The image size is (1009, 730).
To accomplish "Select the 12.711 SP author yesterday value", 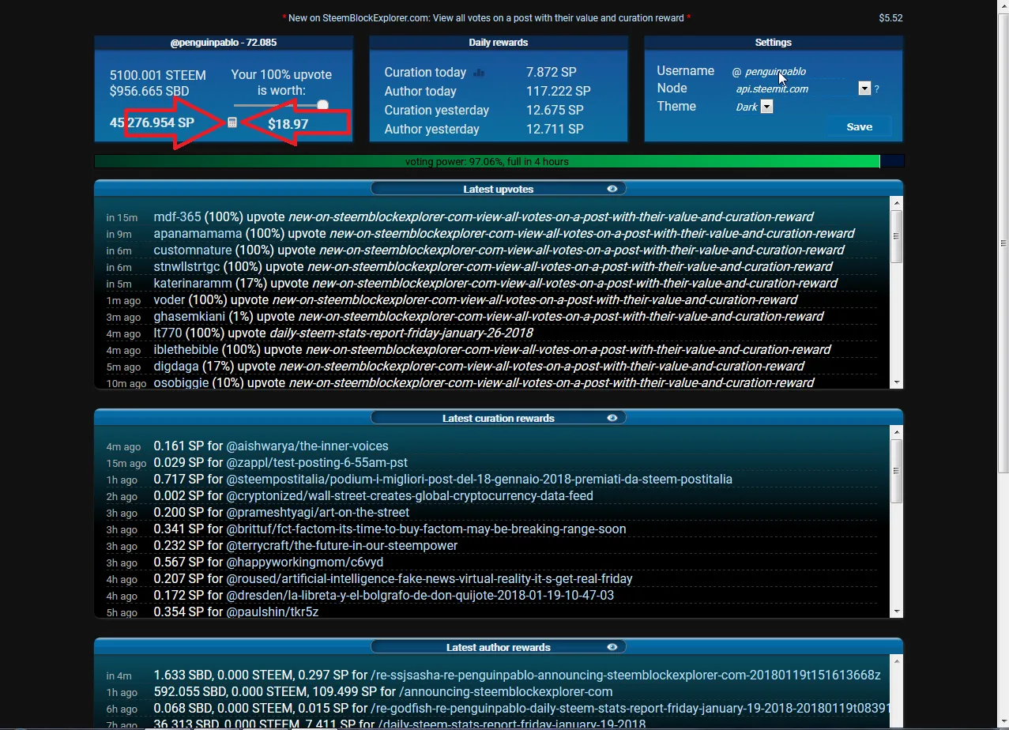I will (x=555, y=129).
